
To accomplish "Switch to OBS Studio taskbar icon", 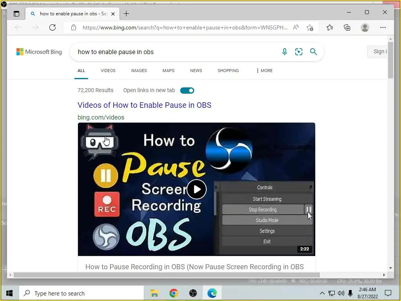I will coord(193,293).
